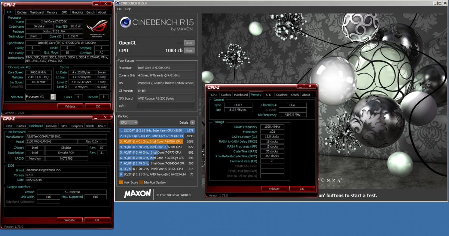Click the Info field in Your System
This screenshot has width=449, height=236.
166,106
